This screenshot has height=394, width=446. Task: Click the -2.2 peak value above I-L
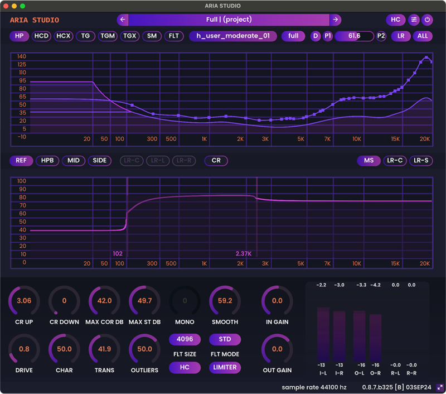point(321,285)
